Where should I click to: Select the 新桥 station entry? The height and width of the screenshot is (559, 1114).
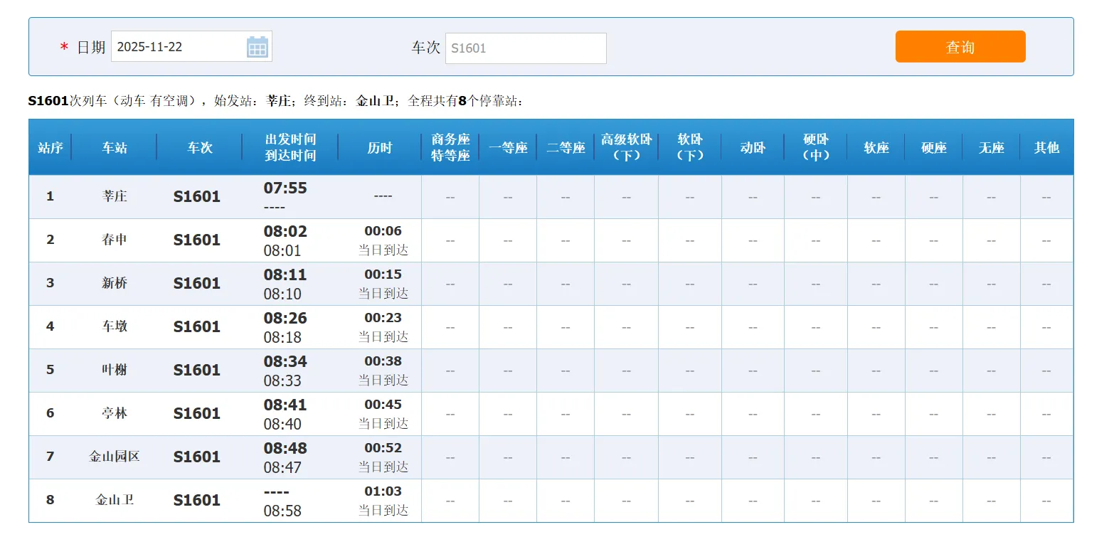[x=115, y=283]
